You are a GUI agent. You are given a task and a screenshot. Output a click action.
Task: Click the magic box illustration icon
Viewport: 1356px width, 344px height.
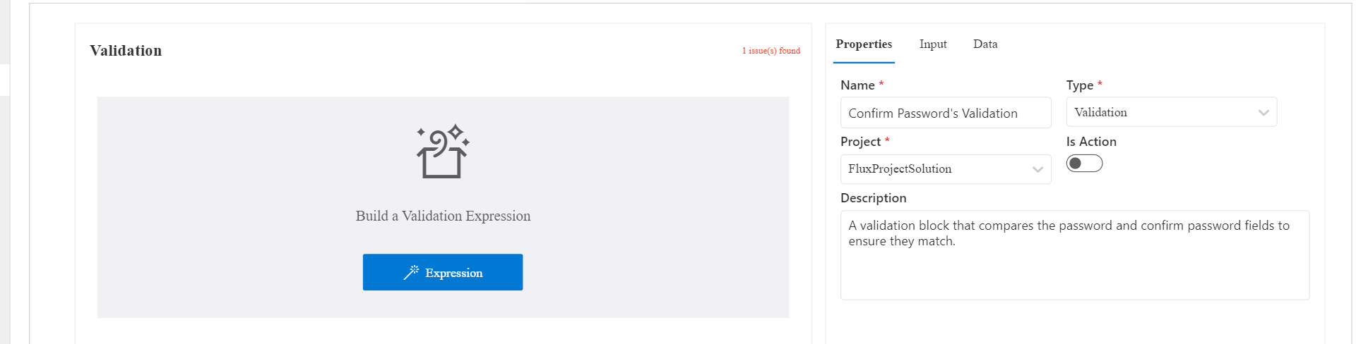pos(443,152)
